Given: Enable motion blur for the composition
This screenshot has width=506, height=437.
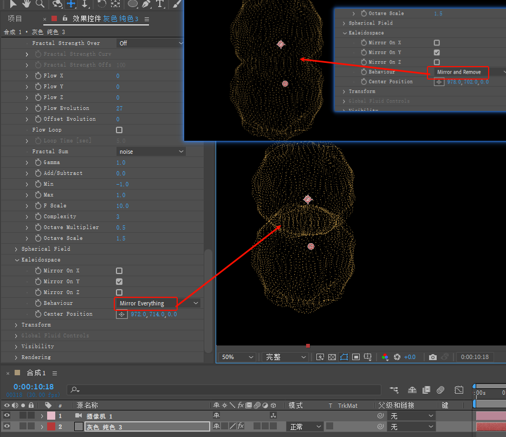Looking at the screenshot, I should 440,390.
